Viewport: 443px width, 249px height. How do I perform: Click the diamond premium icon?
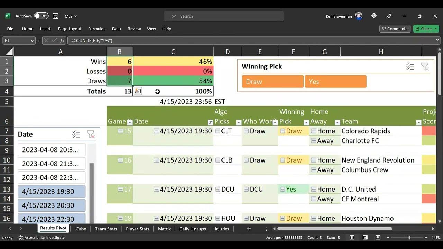374,16
